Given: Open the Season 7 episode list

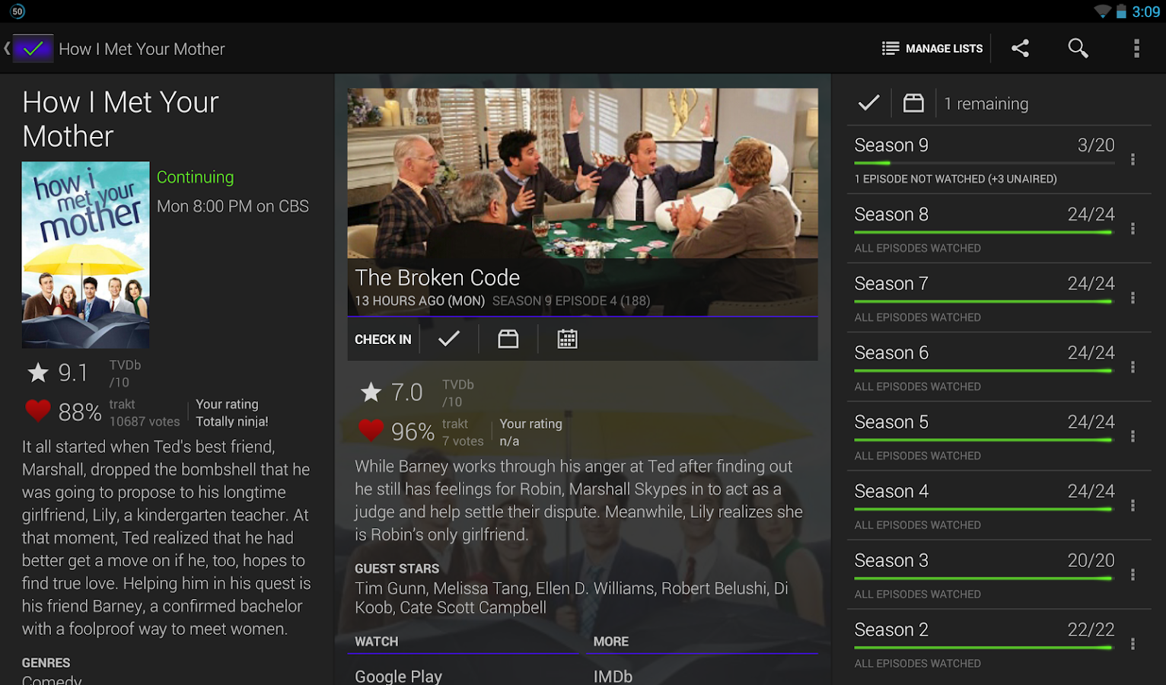Looking at the screenshot, I should 984,298.
